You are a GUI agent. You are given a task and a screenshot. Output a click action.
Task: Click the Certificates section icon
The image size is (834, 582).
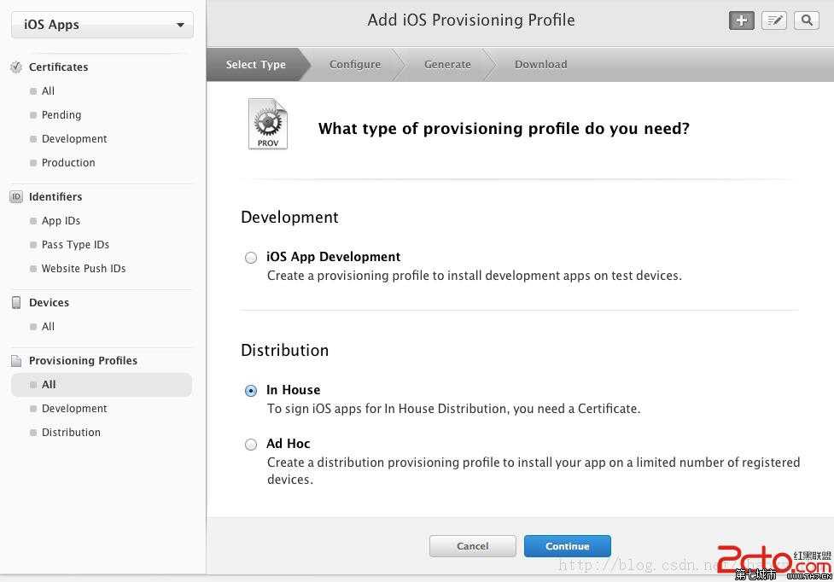click(x=16, y=67)
